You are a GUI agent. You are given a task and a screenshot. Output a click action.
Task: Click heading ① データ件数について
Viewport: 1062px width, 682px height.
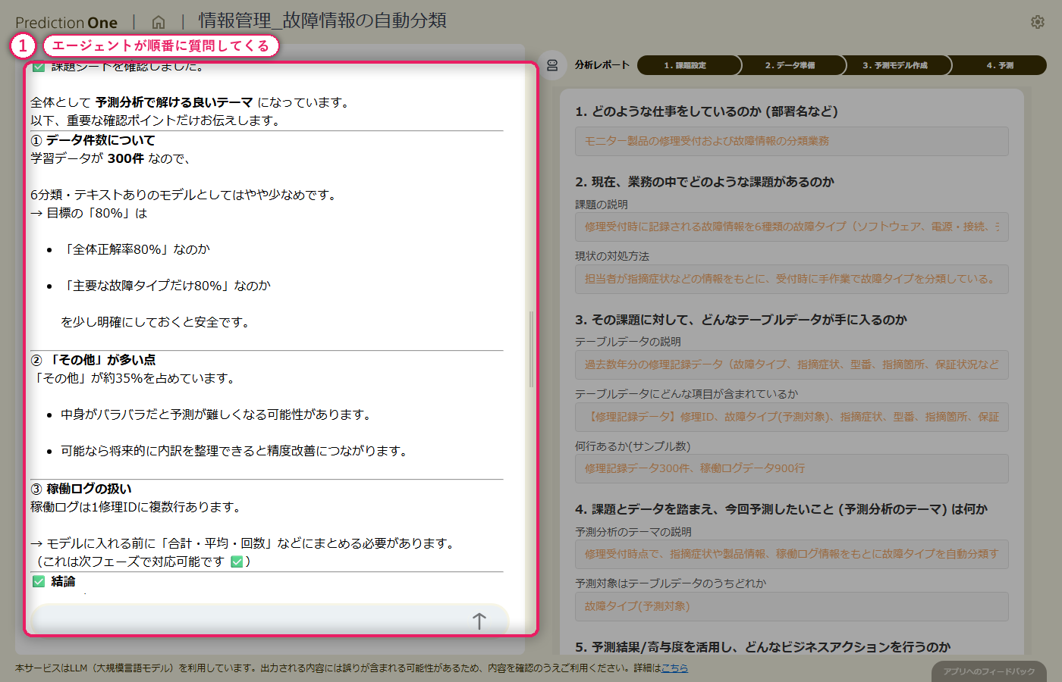[x=93, y=140]
